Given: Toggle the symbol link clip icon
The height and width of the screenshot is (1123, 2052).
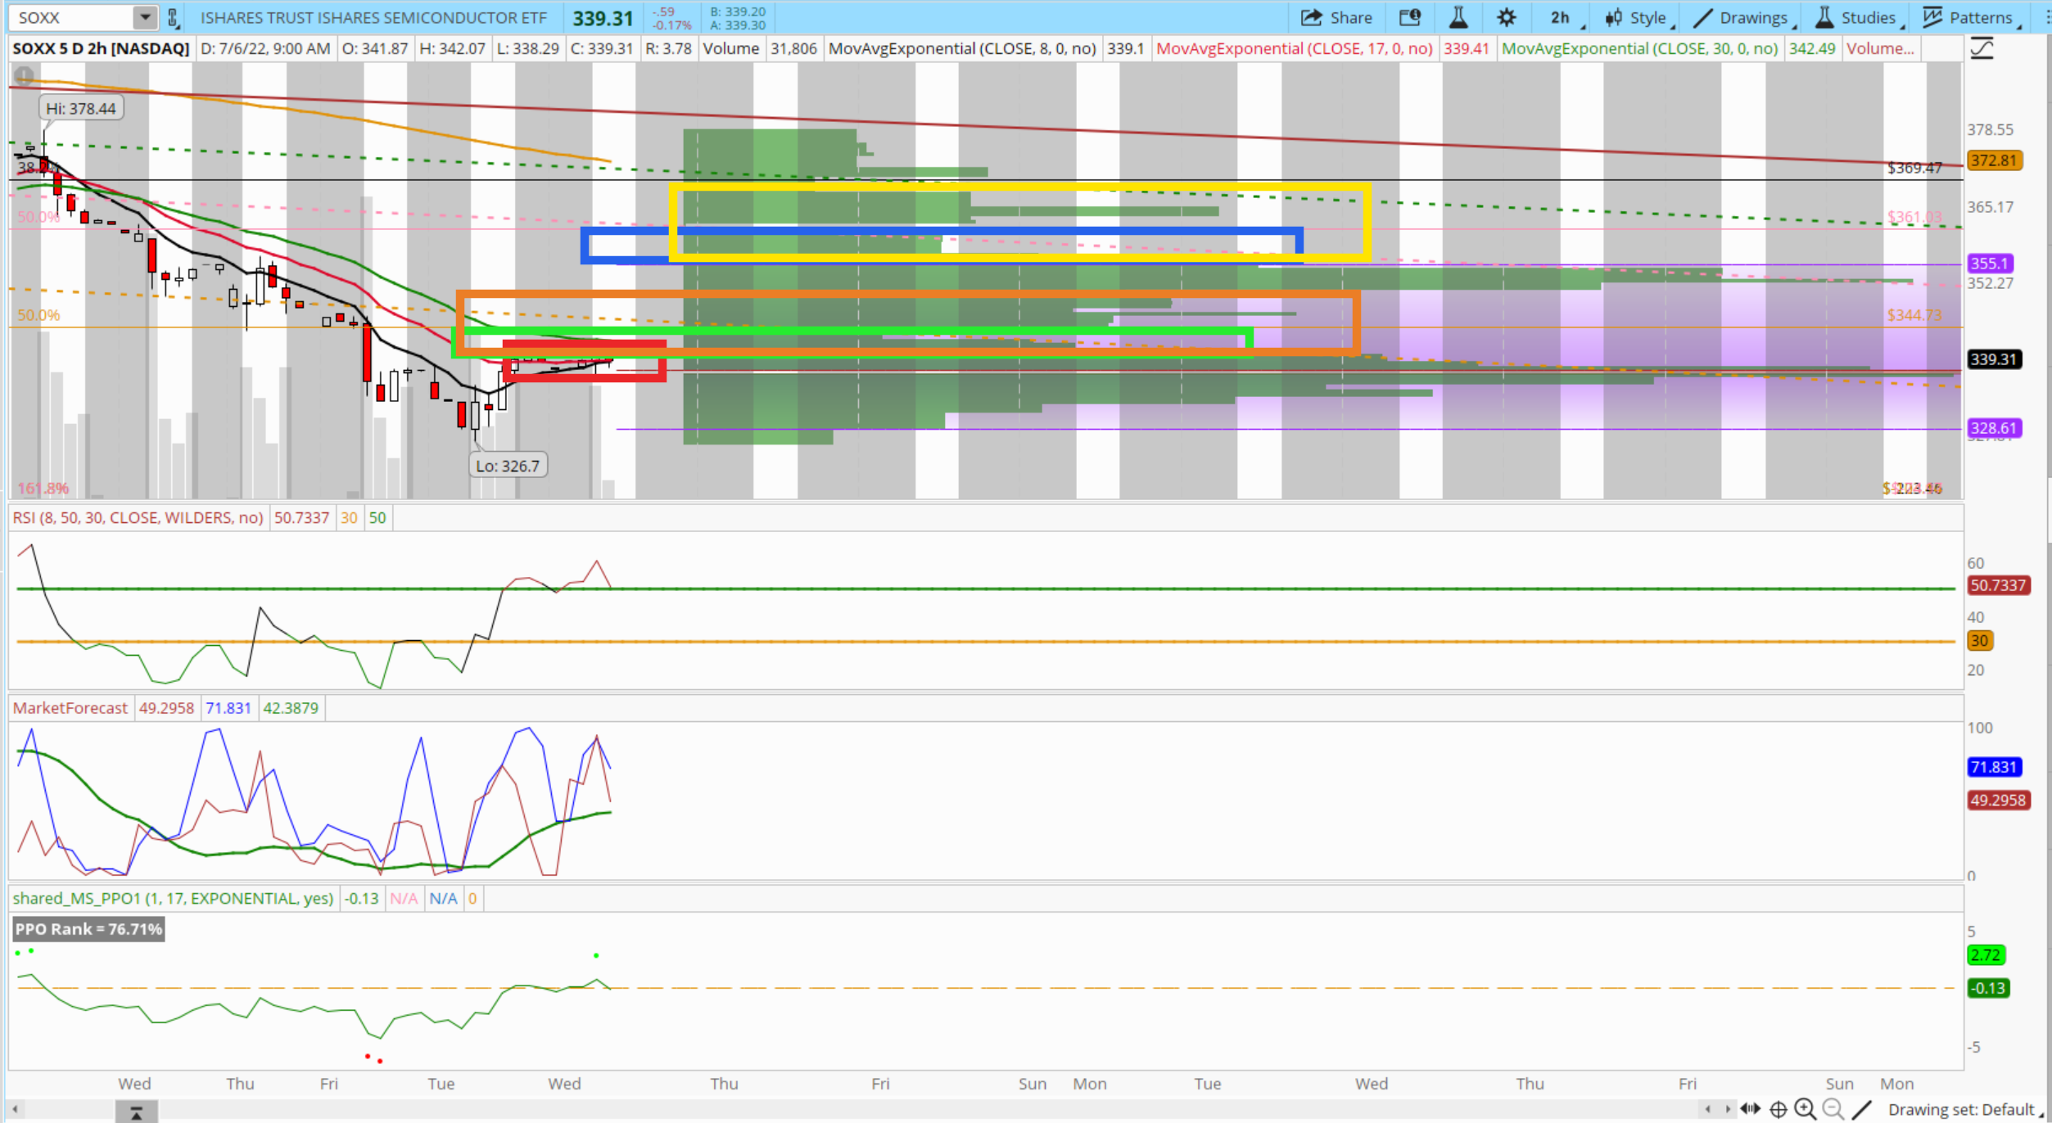Looking at the screenshot, I should click(173, 17).
